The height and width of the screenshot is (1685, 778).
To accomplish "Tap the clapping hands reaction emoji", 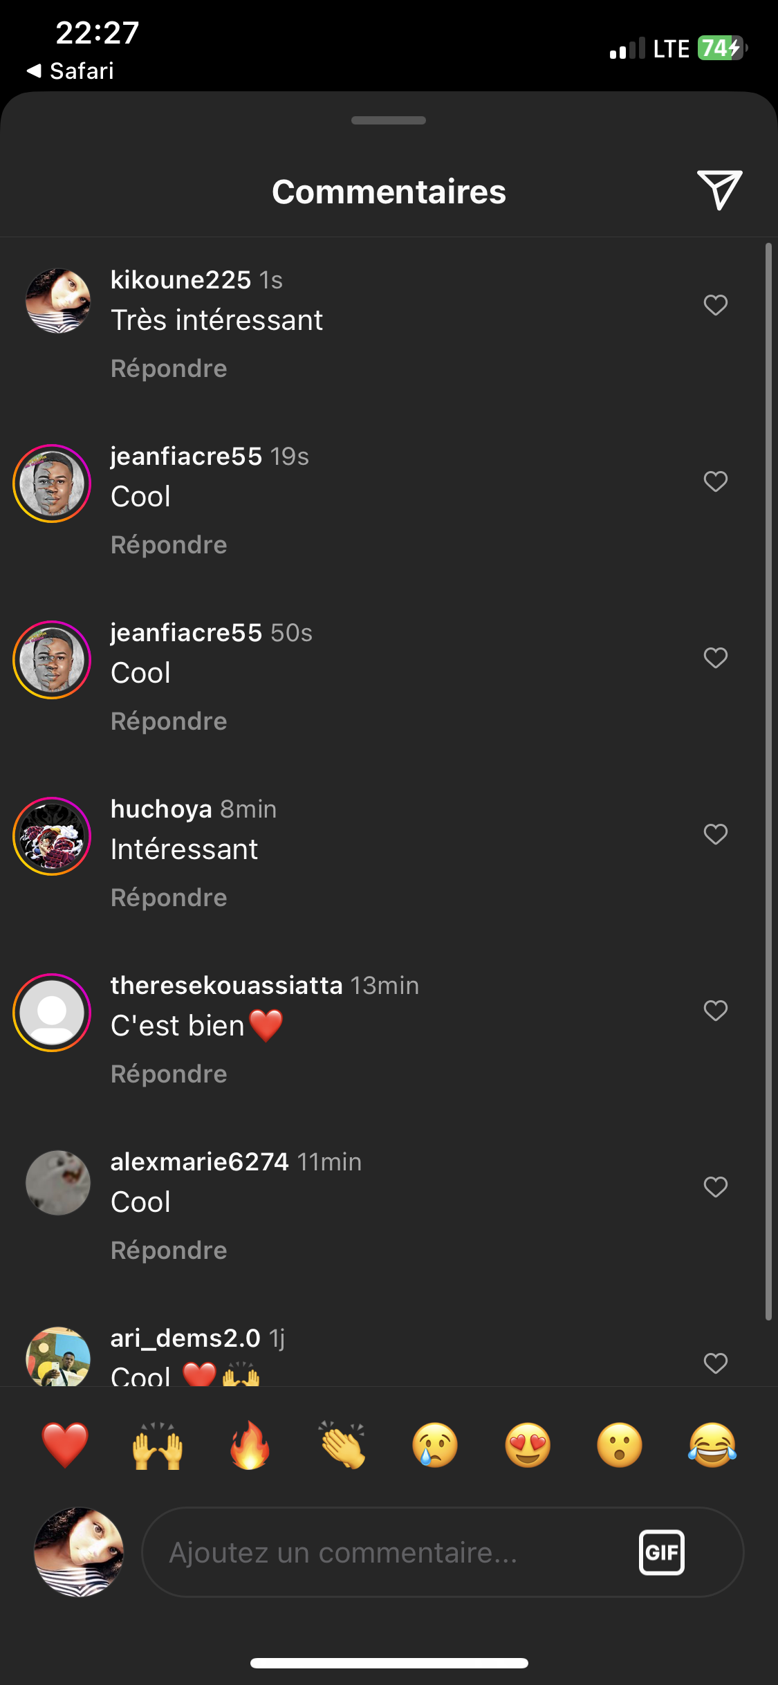I will [342, 1445].
